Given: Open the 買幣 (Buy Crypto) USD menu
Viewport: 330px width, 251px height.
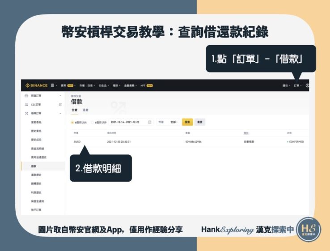Looking at the screenshot, I should tap(68, 85).
